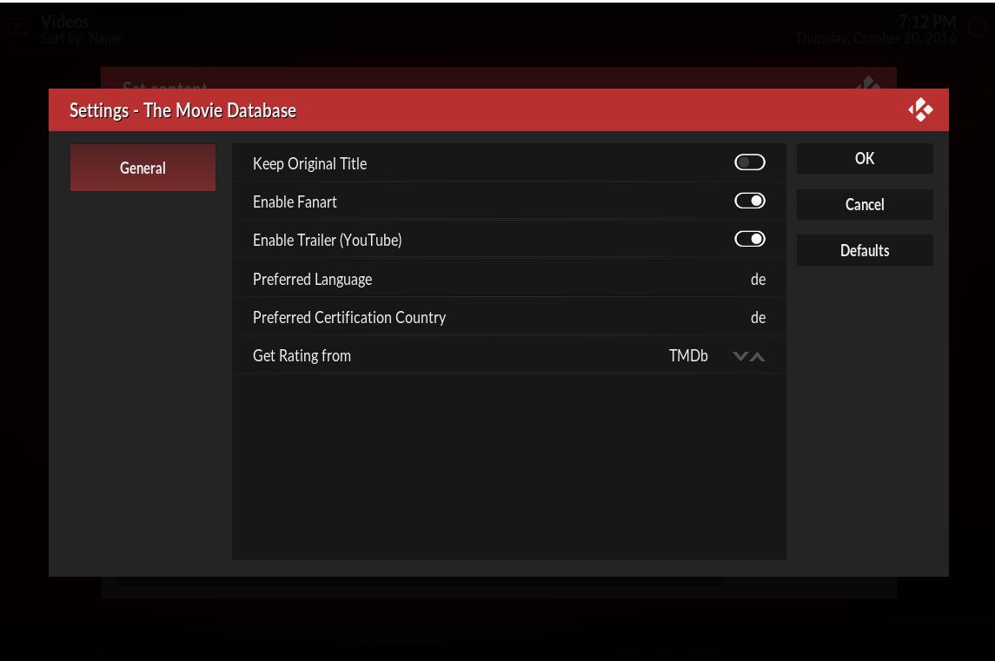Disable the Enable Fanart switch
This screenshot has height=661, width=995.
pos(749,202)
